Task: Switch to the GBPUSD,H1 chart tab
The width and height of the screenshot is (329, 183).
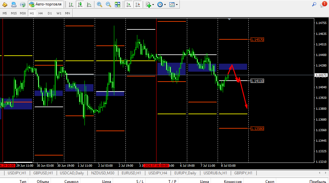Action: pos(43,173)
